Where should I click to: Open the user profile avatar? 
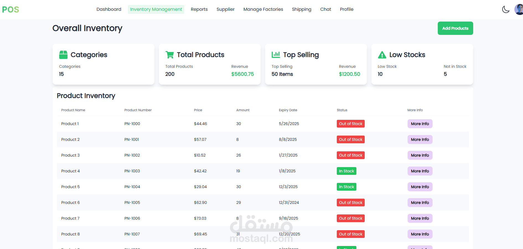(519, 9)
